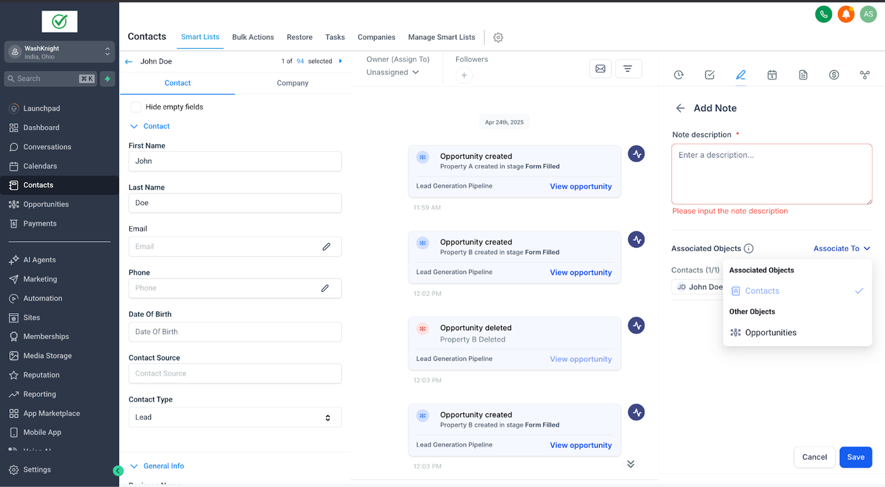This screenshot has height=487, width=885.
Task: Open the activity filter icon button
Action: pyautogui.click(x=628, y=68)
